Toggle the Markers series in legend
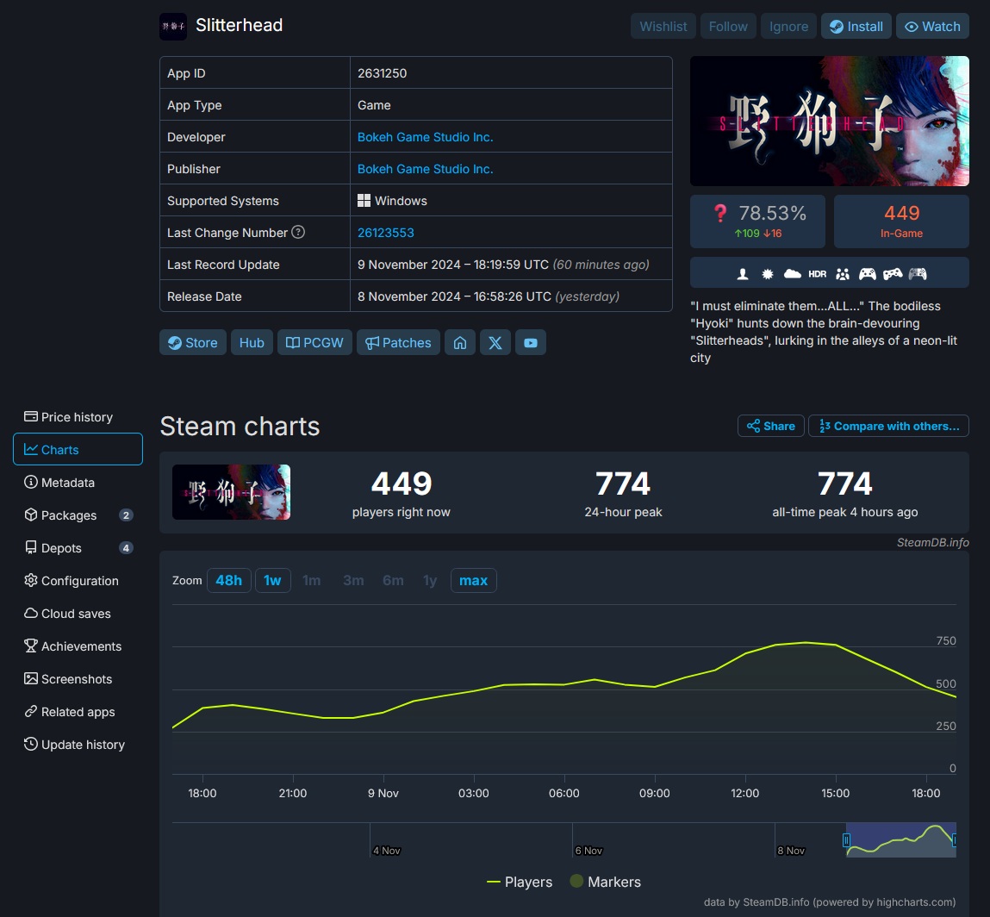Viewport: 990px width, 917px height. coord(605,882)
